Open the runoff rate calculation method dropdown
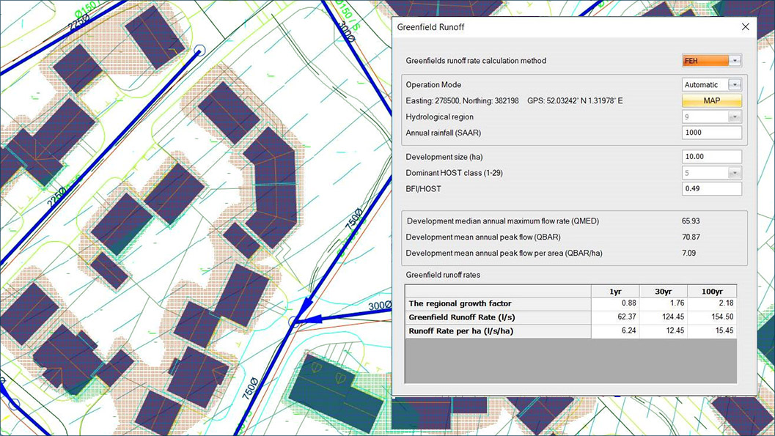The image size is (775, 436). 735,60
